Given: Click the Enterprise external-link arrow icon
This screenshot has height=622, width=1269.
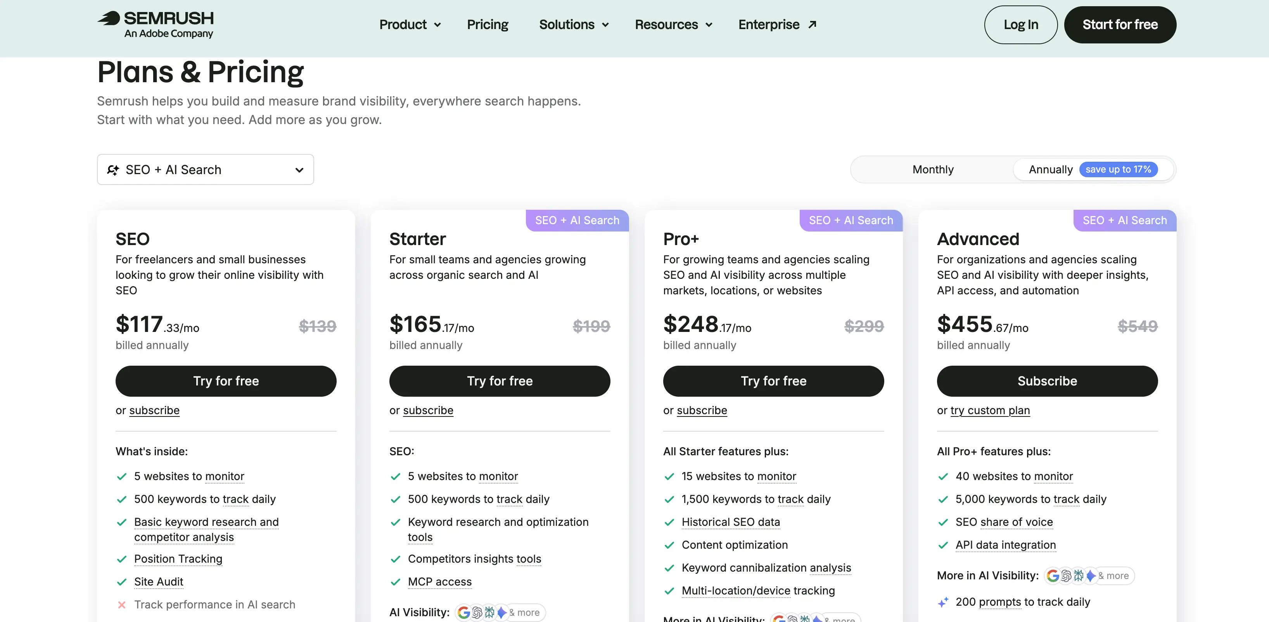Looking at the screenshot, I should tap(813, 24).
